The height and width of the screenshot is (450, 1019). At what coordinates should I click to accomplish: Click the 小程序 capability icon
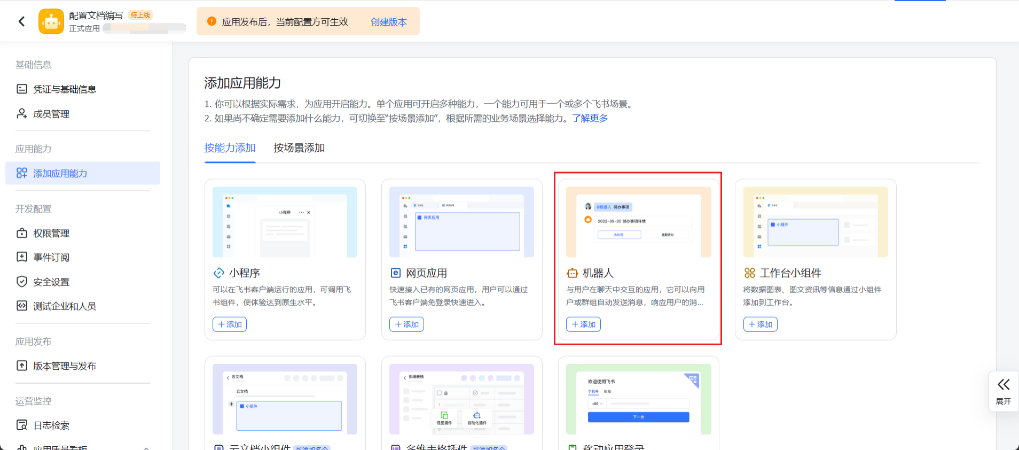(219, 273)
